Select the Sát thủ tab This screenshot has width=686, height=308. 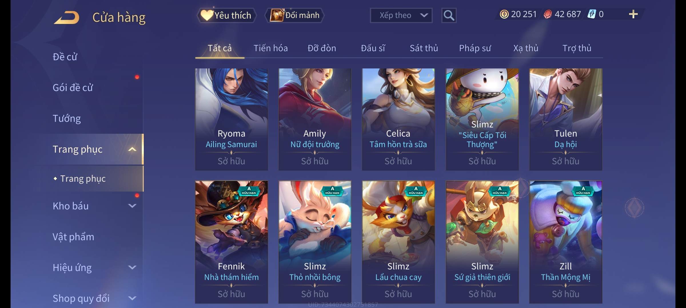(x=424, y=48)
